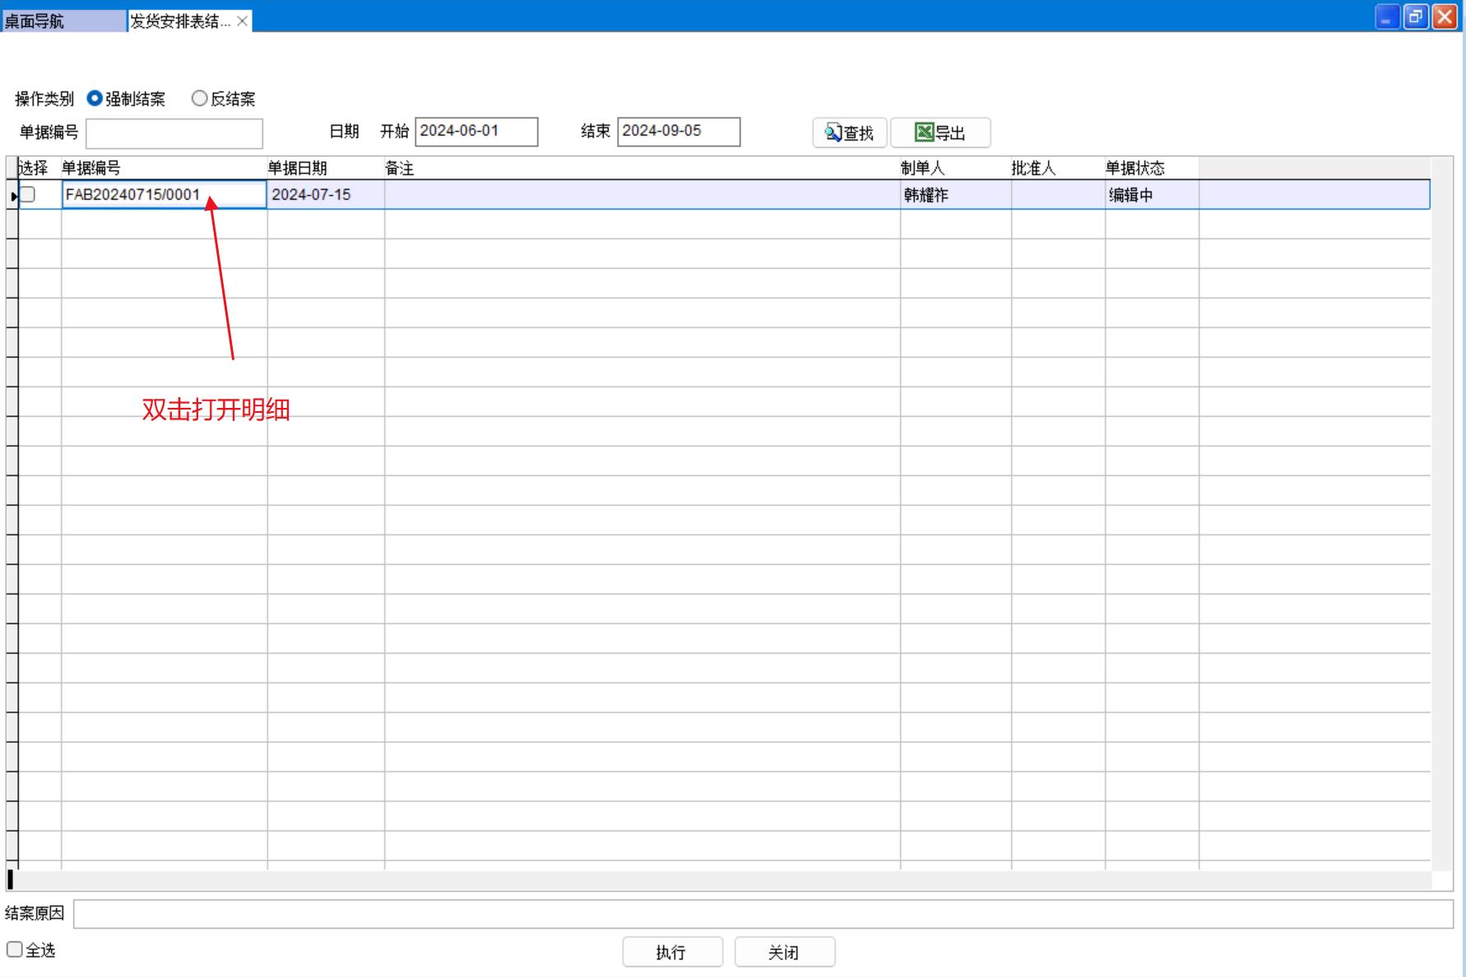This screenshot has height=977, width=1466.
Task: Click the 单据编号 input field
Action: coord(174,133)
